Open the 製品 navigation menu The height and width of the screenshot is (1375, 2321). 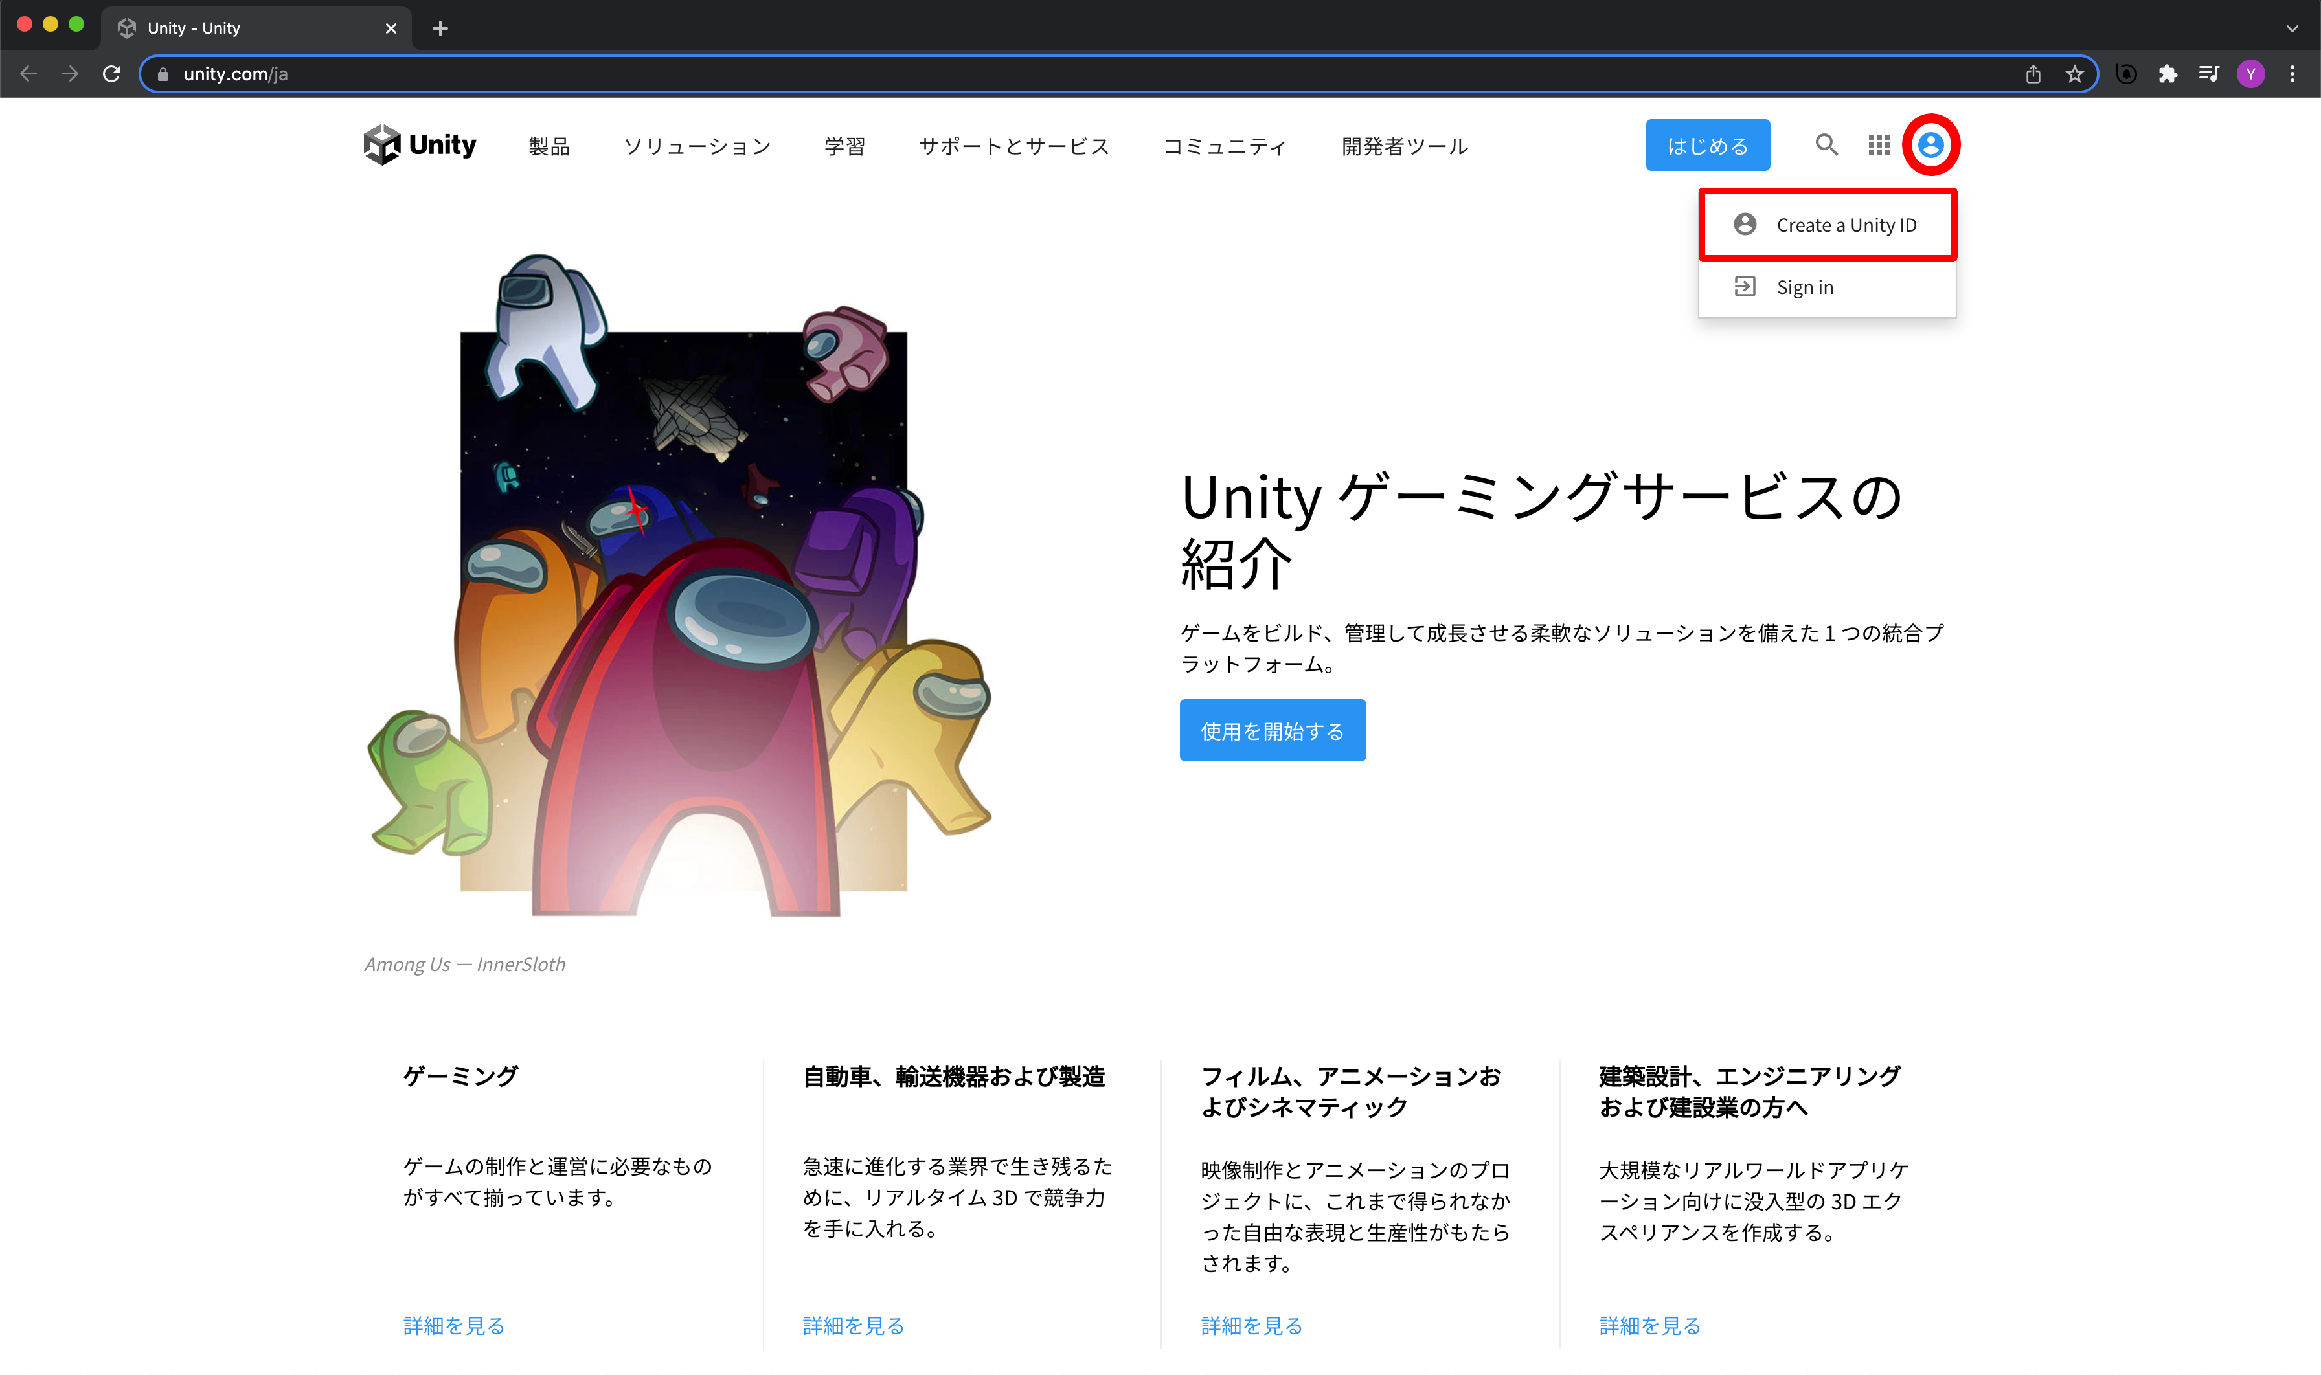549,146
